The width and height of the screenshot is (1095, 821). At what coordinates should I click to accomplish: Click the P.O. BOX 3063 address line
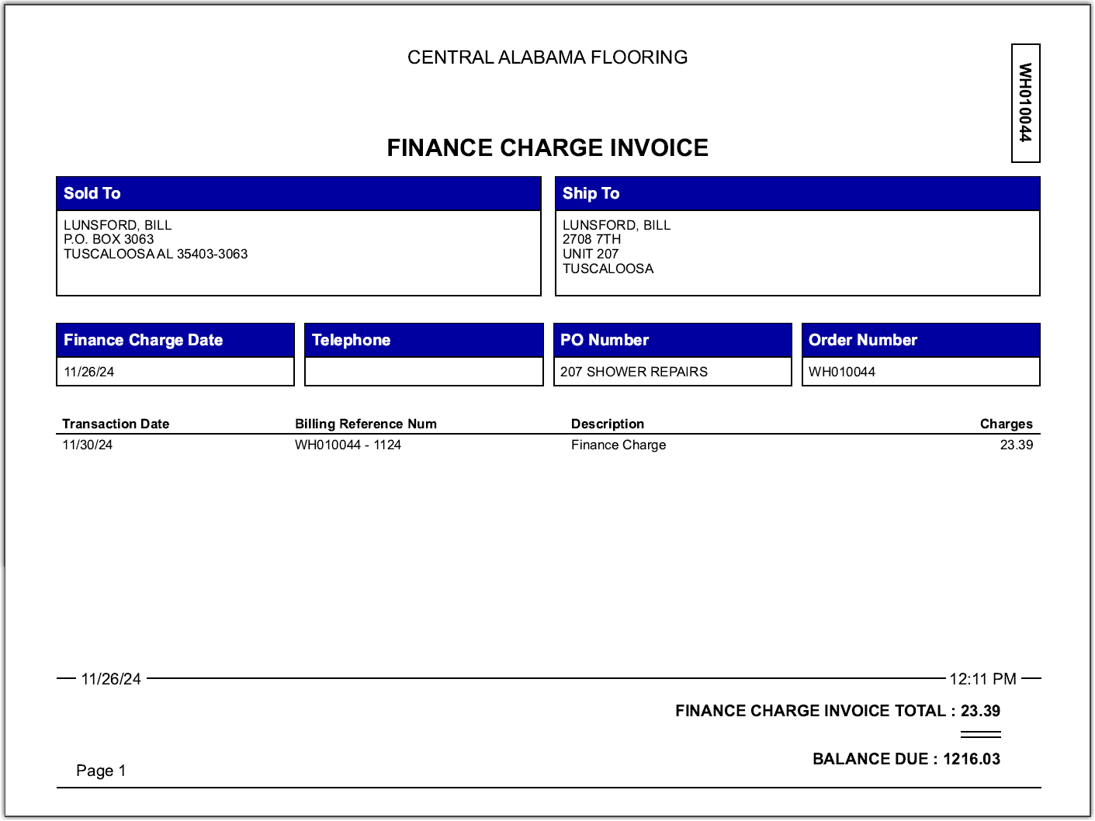(109, 239)
